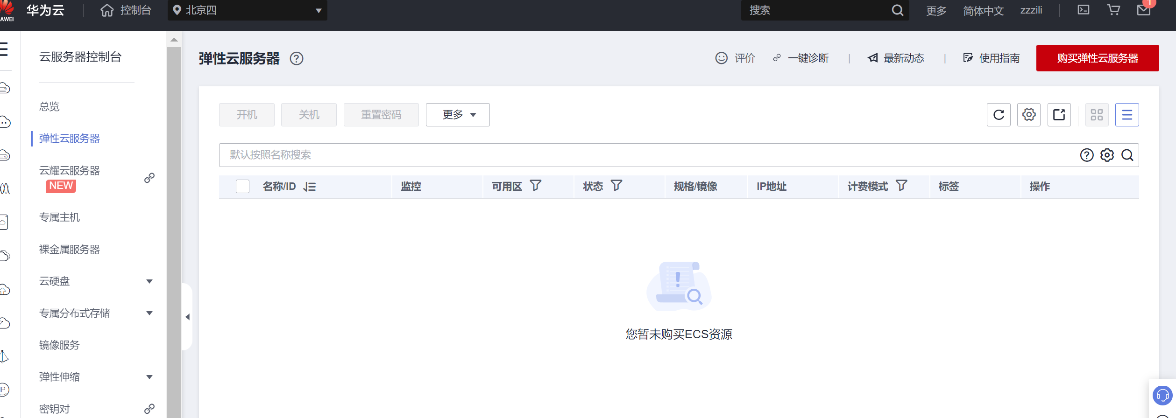Click the 重置密码 button
The height and width of the screenshot is (418, 1176).
click(x=381, y=115)
